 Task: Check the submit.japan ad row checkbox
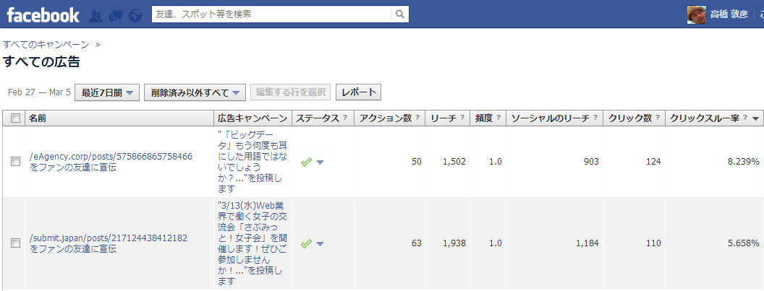[15, 243]
